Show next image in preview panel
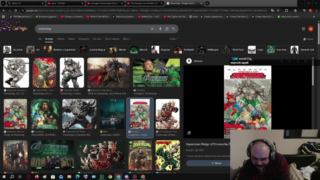 coord(289,61)
